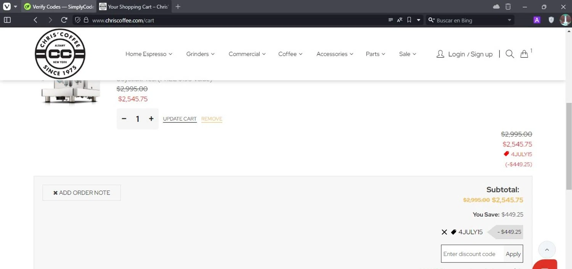Open closed tabs trash icon
The height and width of the screenshot is (269, 572).
point(508,6)
